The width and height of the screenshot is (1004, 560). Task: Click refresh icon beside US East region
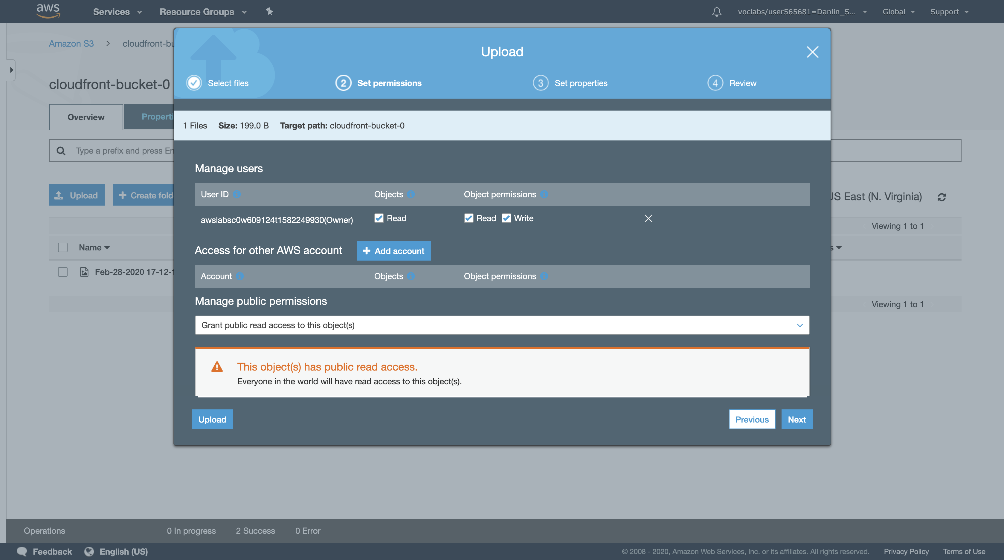[942, 198]
